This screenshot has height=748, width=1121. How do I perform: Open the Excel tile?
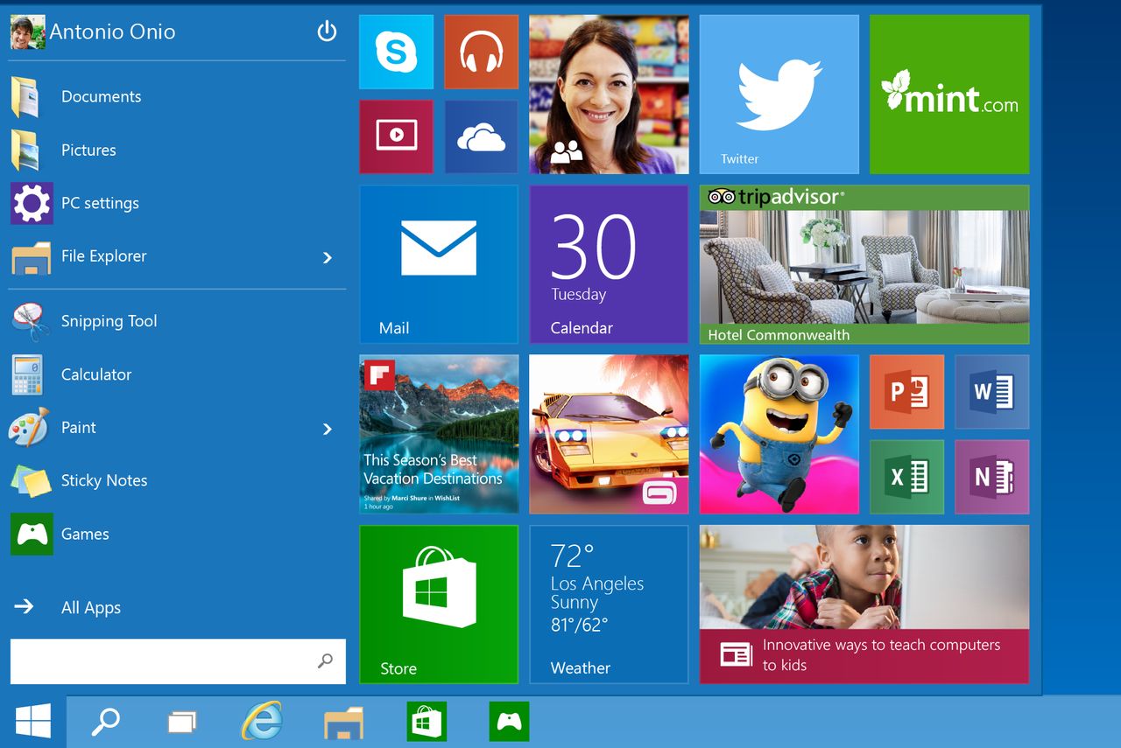pyautogui.click(x=906, y=477)
